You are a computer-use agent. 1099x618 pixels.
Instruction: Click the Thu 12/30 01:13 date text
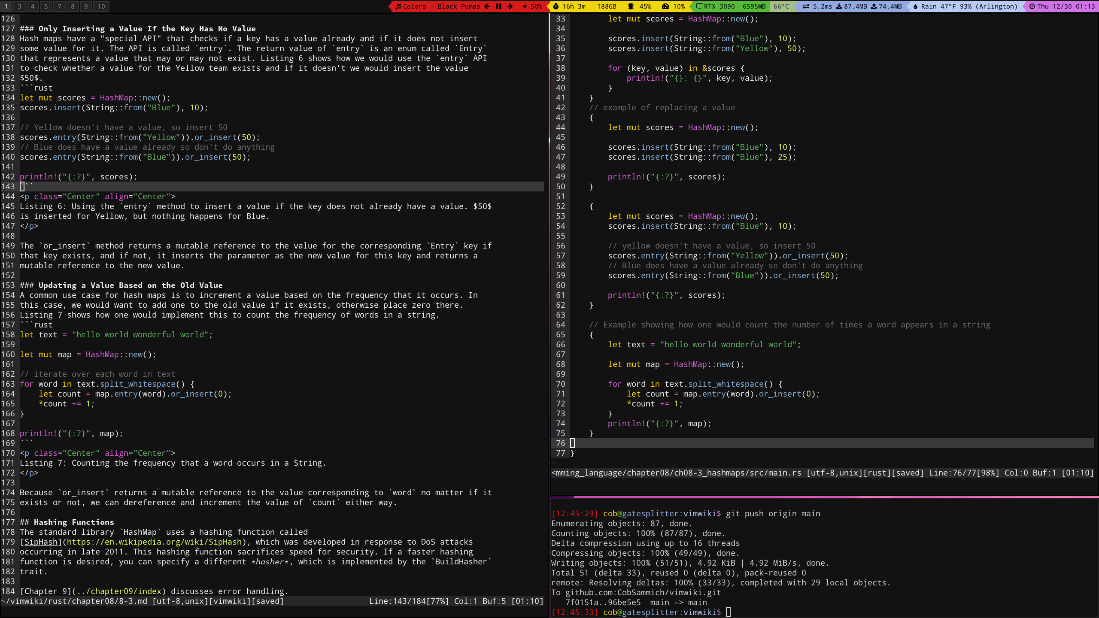[1066, 6]
